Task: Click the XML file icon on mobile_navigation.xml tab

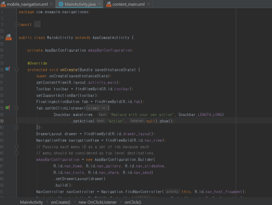Action: pos(3,4)
